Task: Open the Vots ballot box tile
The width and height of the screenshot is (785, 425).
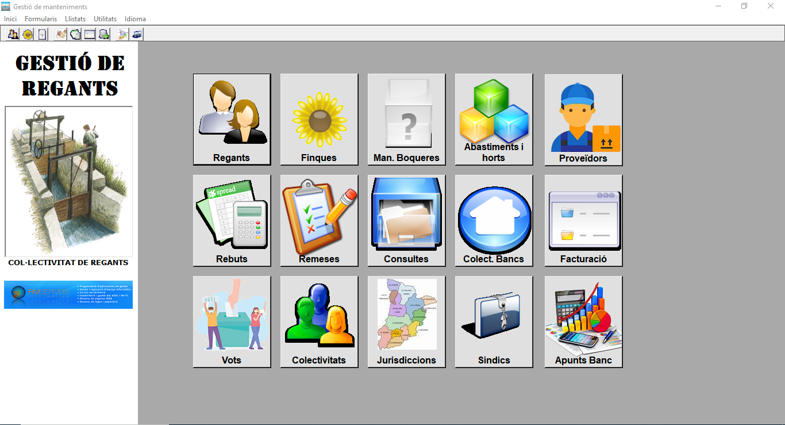Action: tap(232, 321)
